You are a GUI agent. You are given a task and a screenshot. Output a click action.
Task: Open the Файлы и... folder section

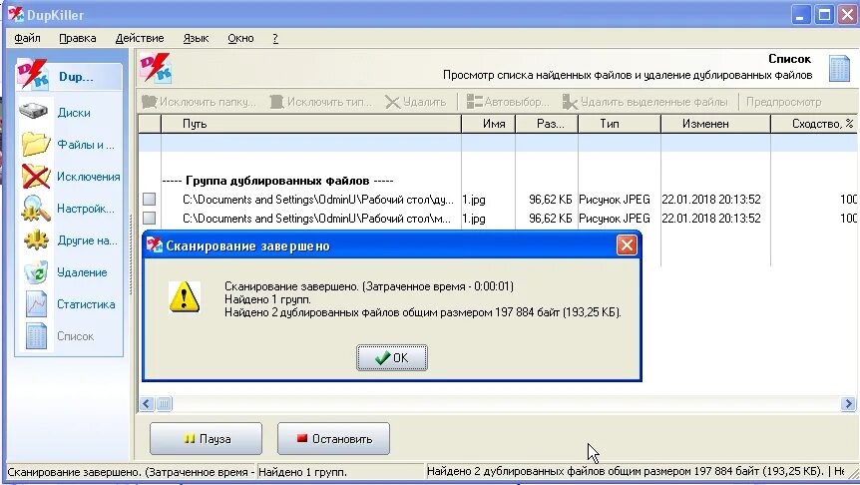pos(69,145)
